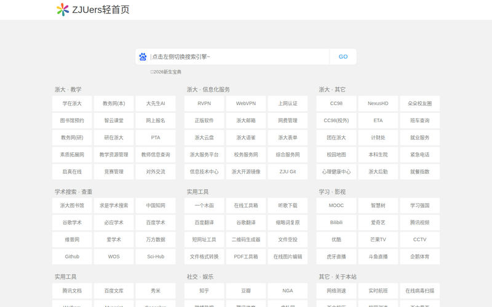Open ZJU Git
Viewport: 492px width, 307px height.
click(x=288, y=172)
